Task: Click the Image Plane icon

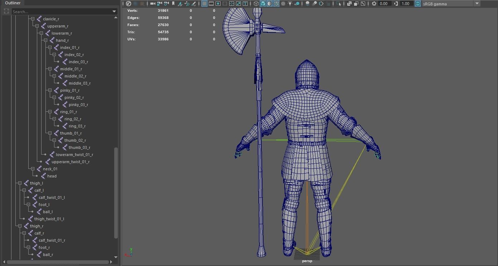Action: [x=180, y=4]
